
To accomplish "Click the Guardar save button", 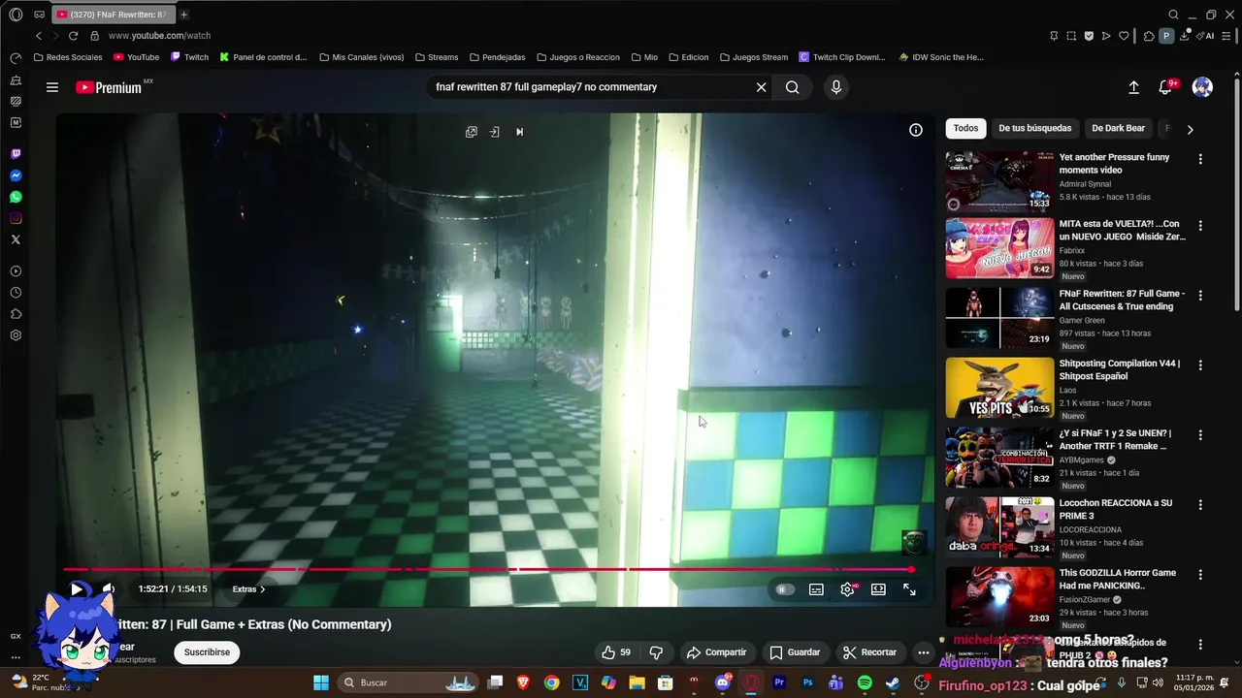I will [x=795, y=652].
